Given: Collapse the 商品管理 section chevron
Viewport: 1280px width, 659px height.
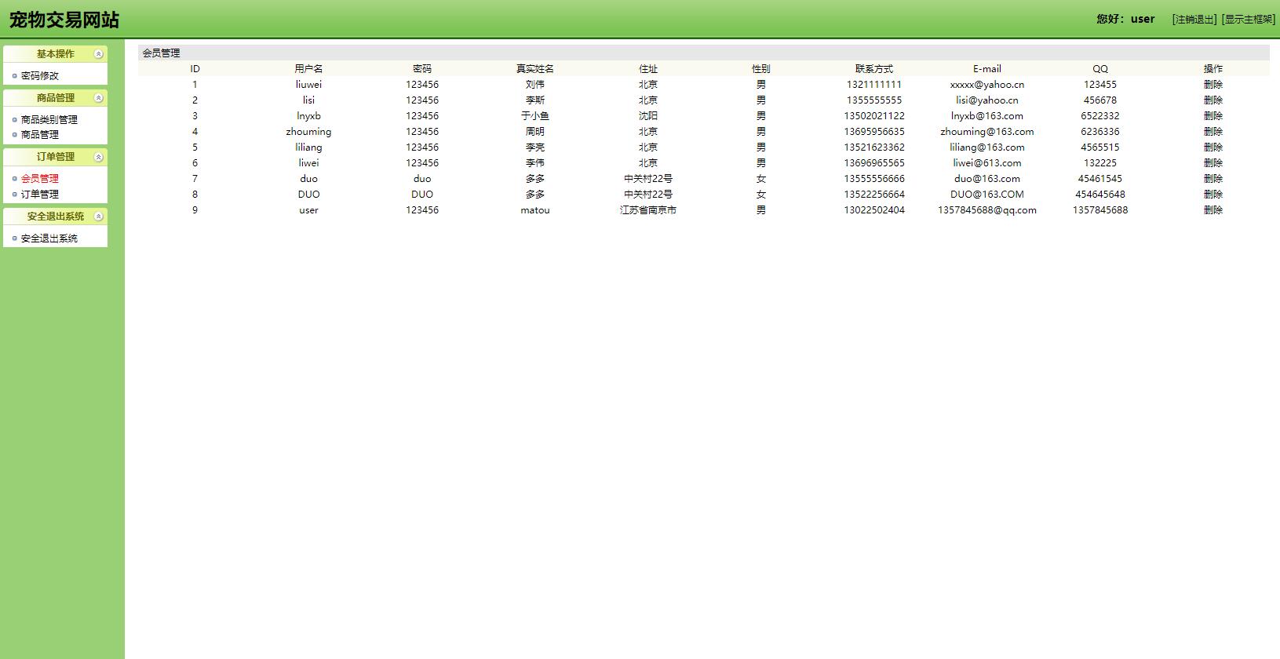Looking at the screenshot, I should point(98,98).
